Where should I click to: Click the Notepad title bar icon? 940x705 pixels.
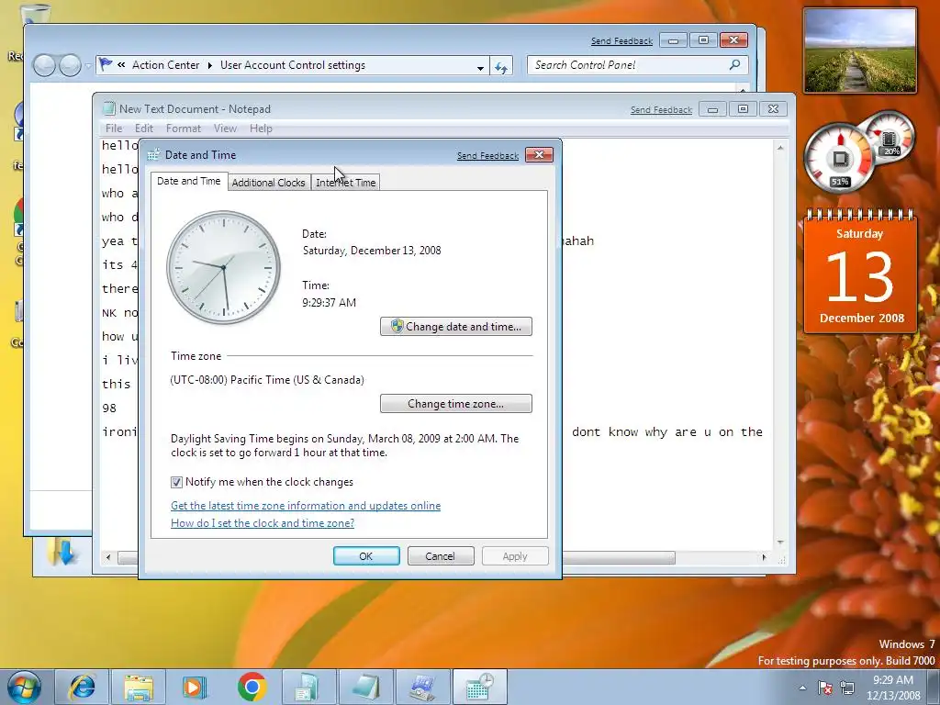[108, 108]
